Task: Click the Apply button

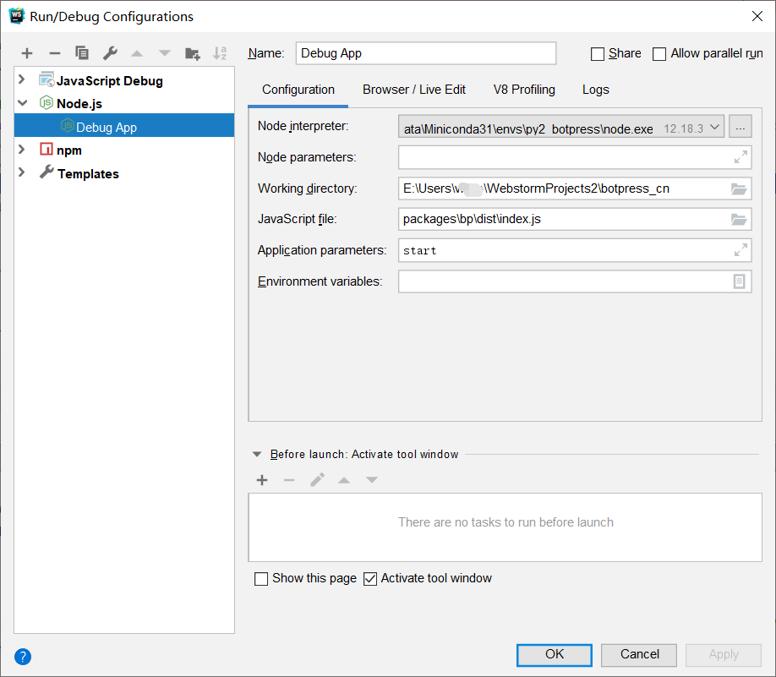Action: tap(724, 655)
